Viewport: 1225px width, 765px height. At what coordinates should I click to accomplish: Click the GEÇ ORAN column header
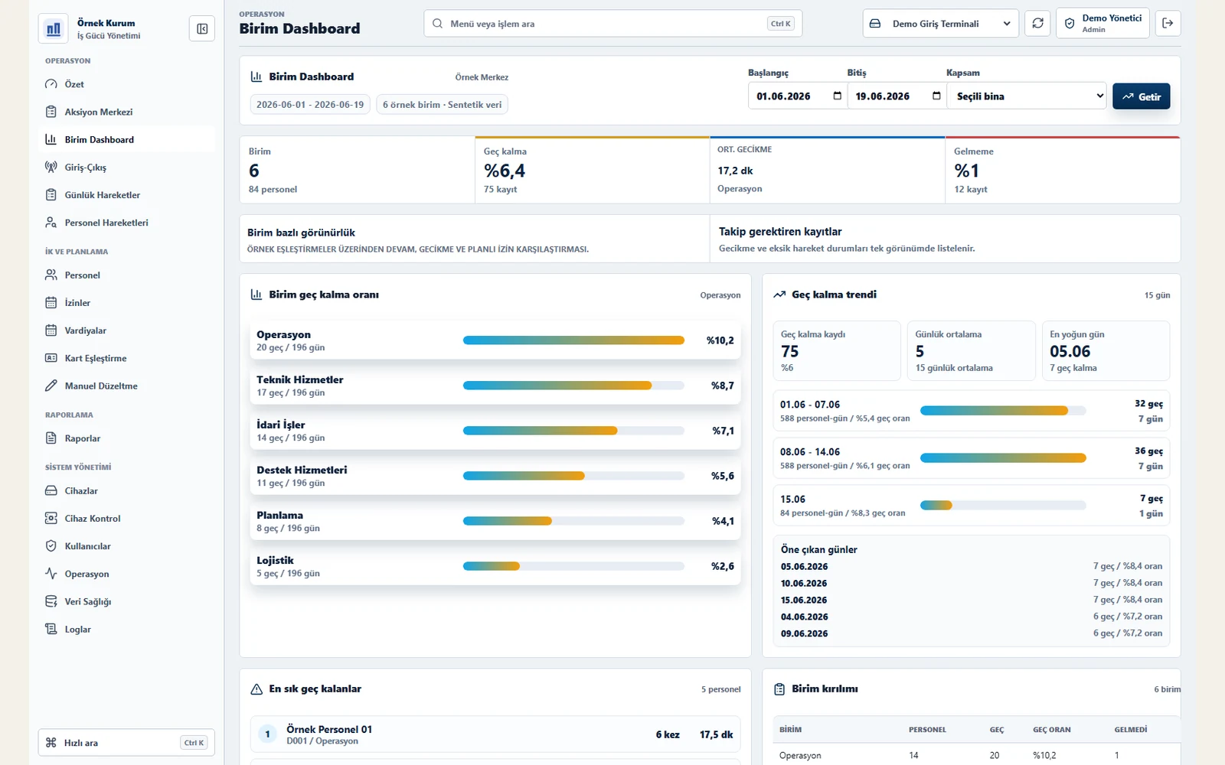(x=1052, y=730)
